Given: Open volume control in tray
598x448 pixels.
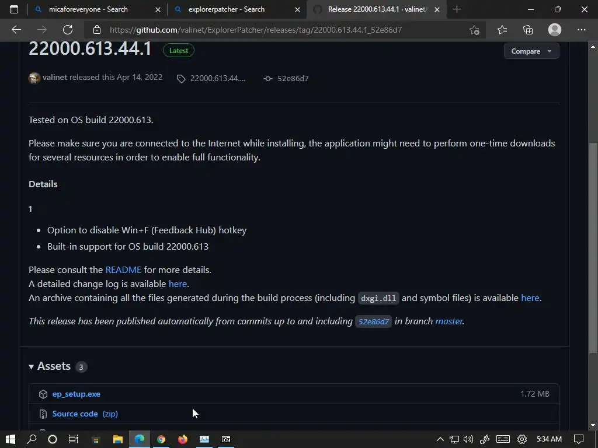Looking at the screenshot, I should click(x=468, y=439).
